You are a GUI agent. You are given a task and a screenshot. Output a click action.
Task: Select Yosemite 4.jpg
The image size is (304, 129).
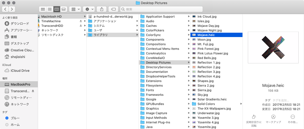pyautogui.click(x=216, y=122)
